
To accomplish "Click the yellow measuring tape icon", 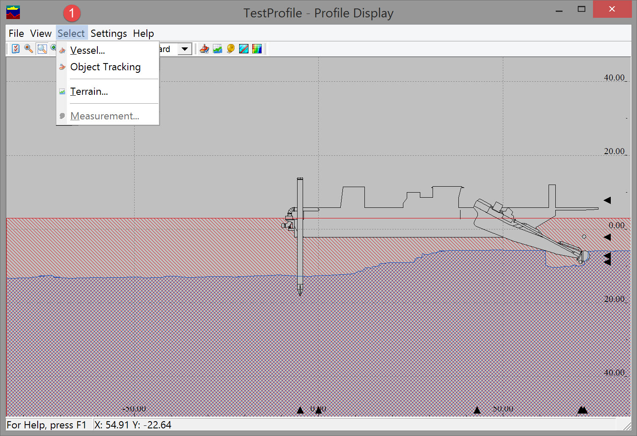I will 231,49.
